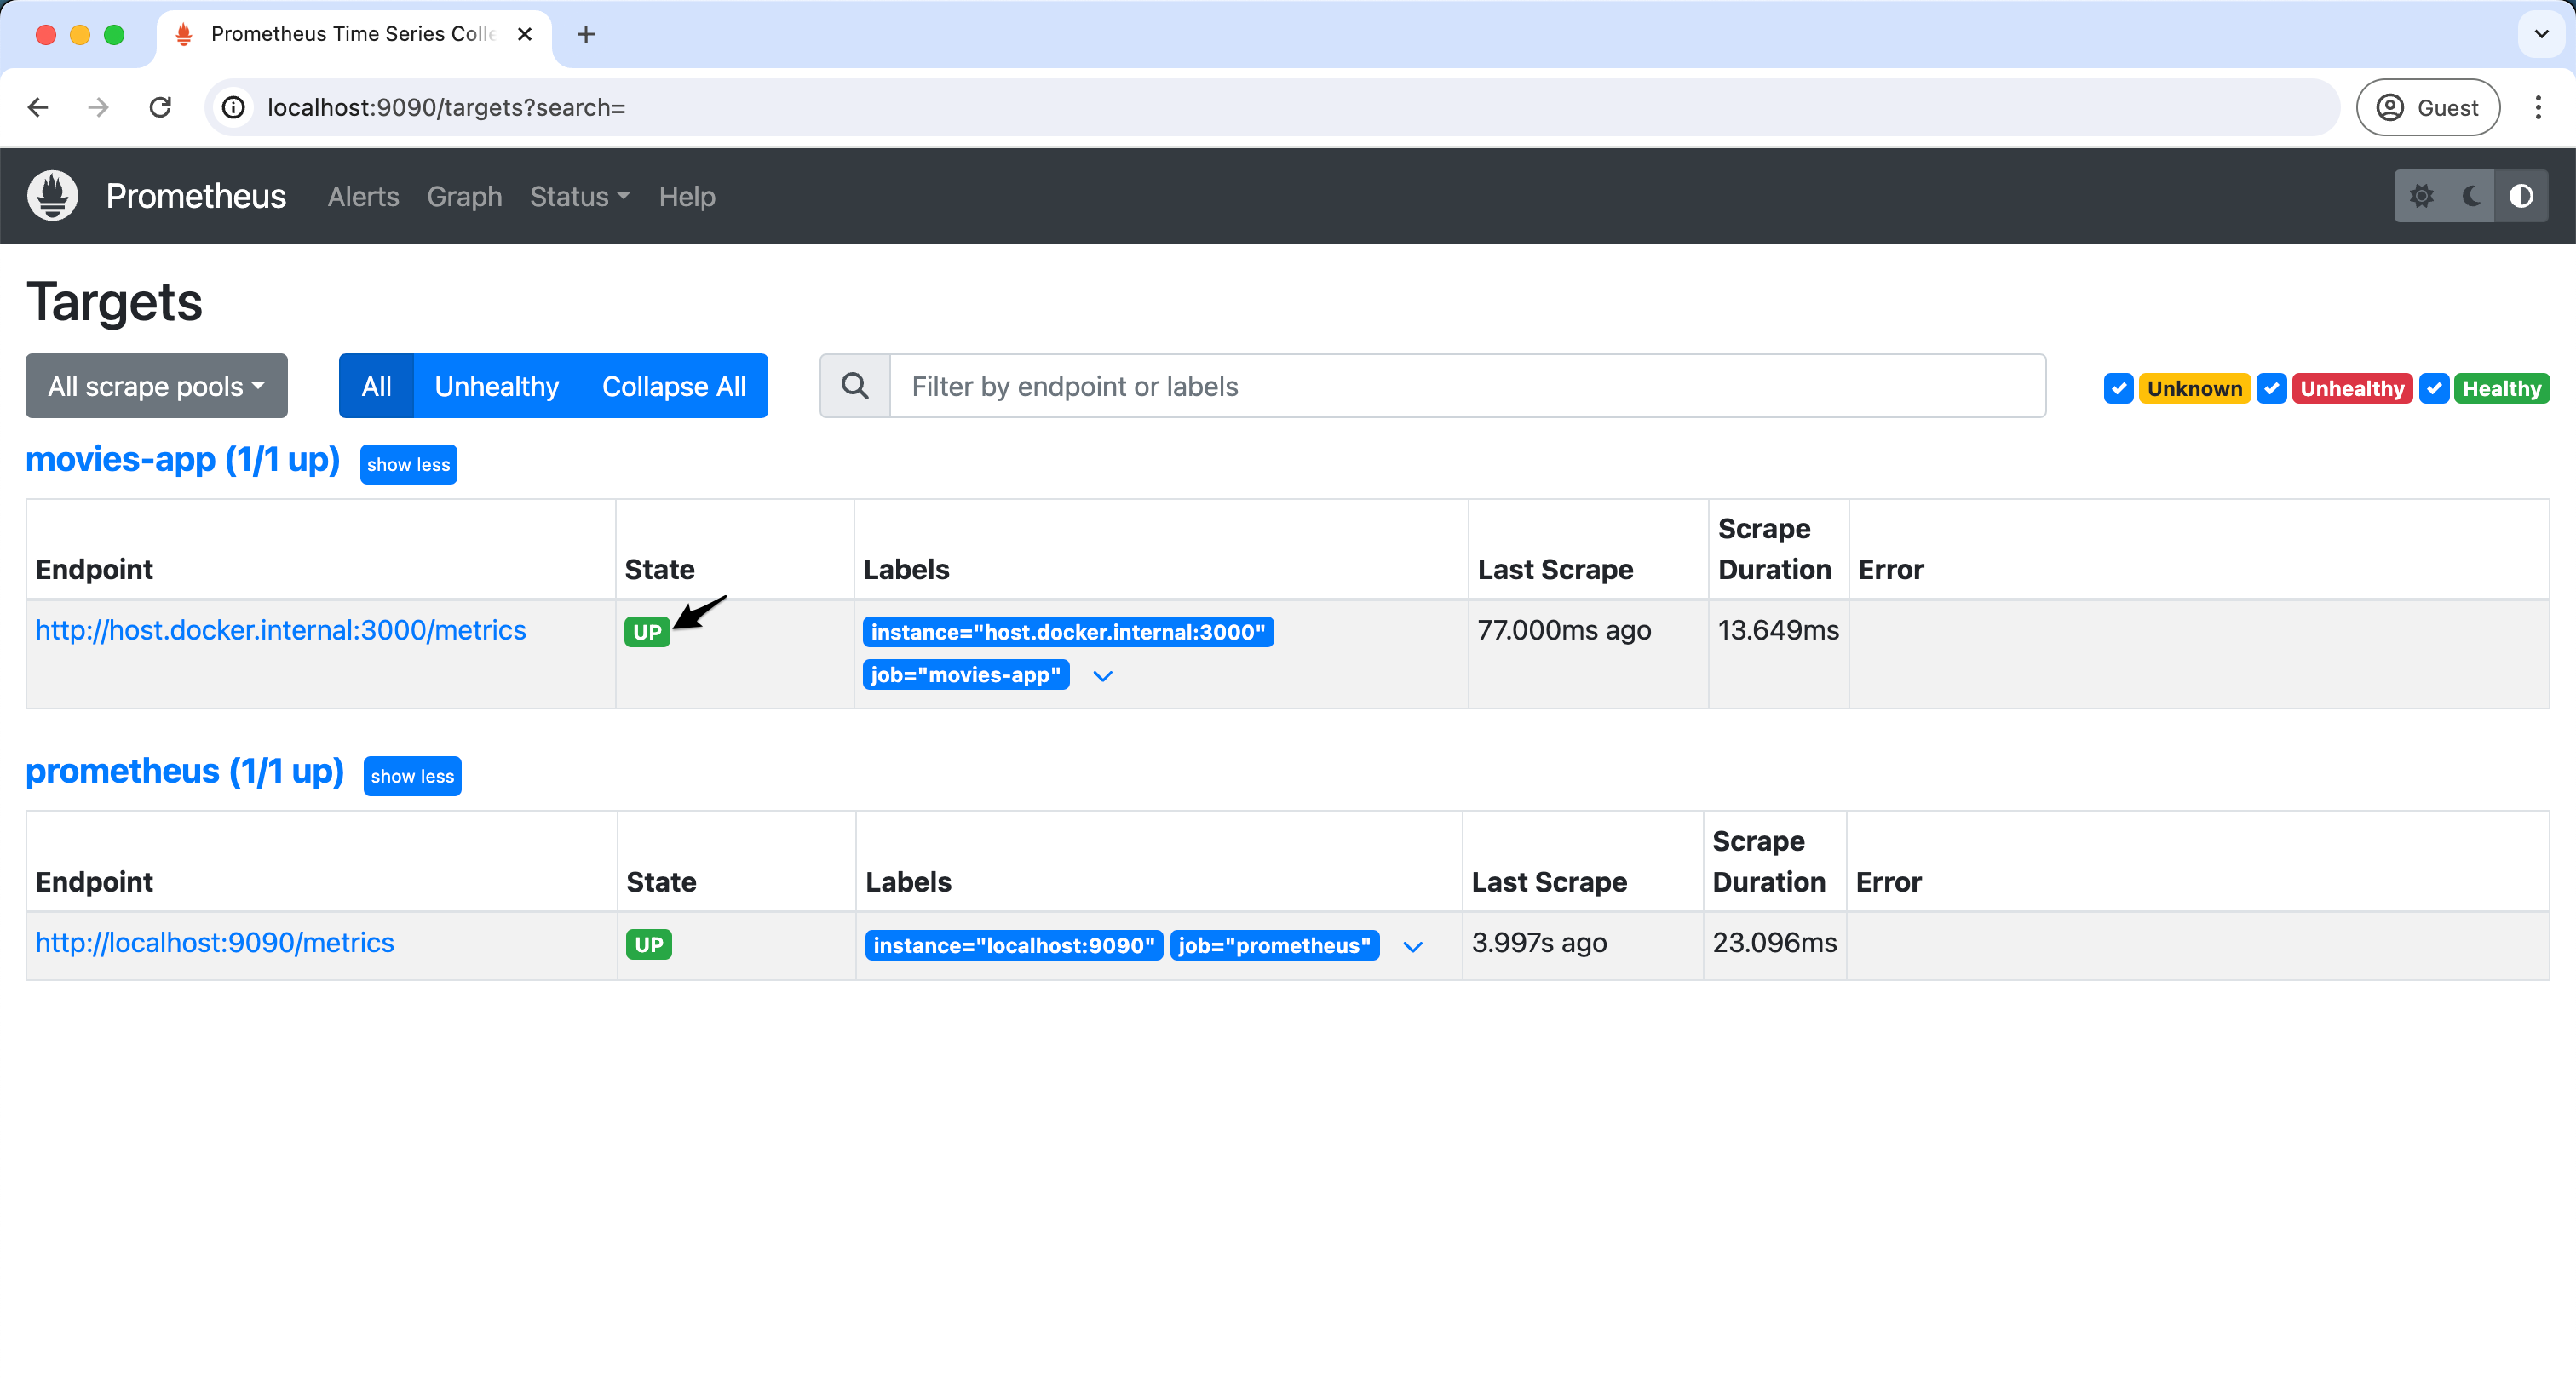Image resolution: width=2576 pixels, height=1383 pixels.
Task: Open the Guest profile button
Action: point(2427,107)
